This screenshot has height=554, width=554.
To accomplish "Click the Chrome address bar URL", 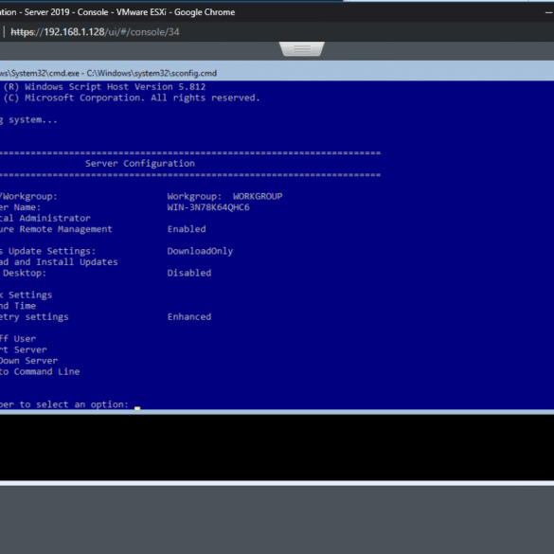I will tap(95, 32).
